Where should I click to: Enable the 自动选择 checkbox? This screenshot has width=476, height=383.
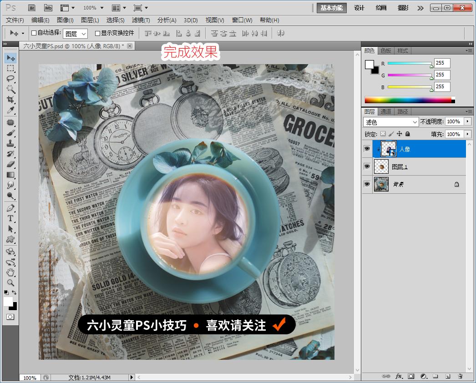34,33
